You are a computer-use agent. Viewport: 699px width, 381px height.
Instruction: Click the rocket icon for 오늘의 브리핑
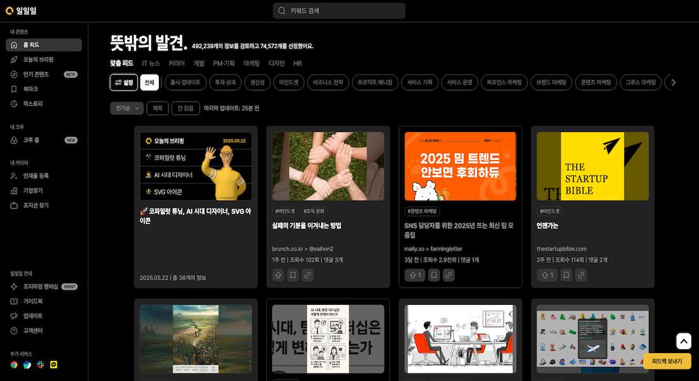pyautogui.click(x=14, y=60)
